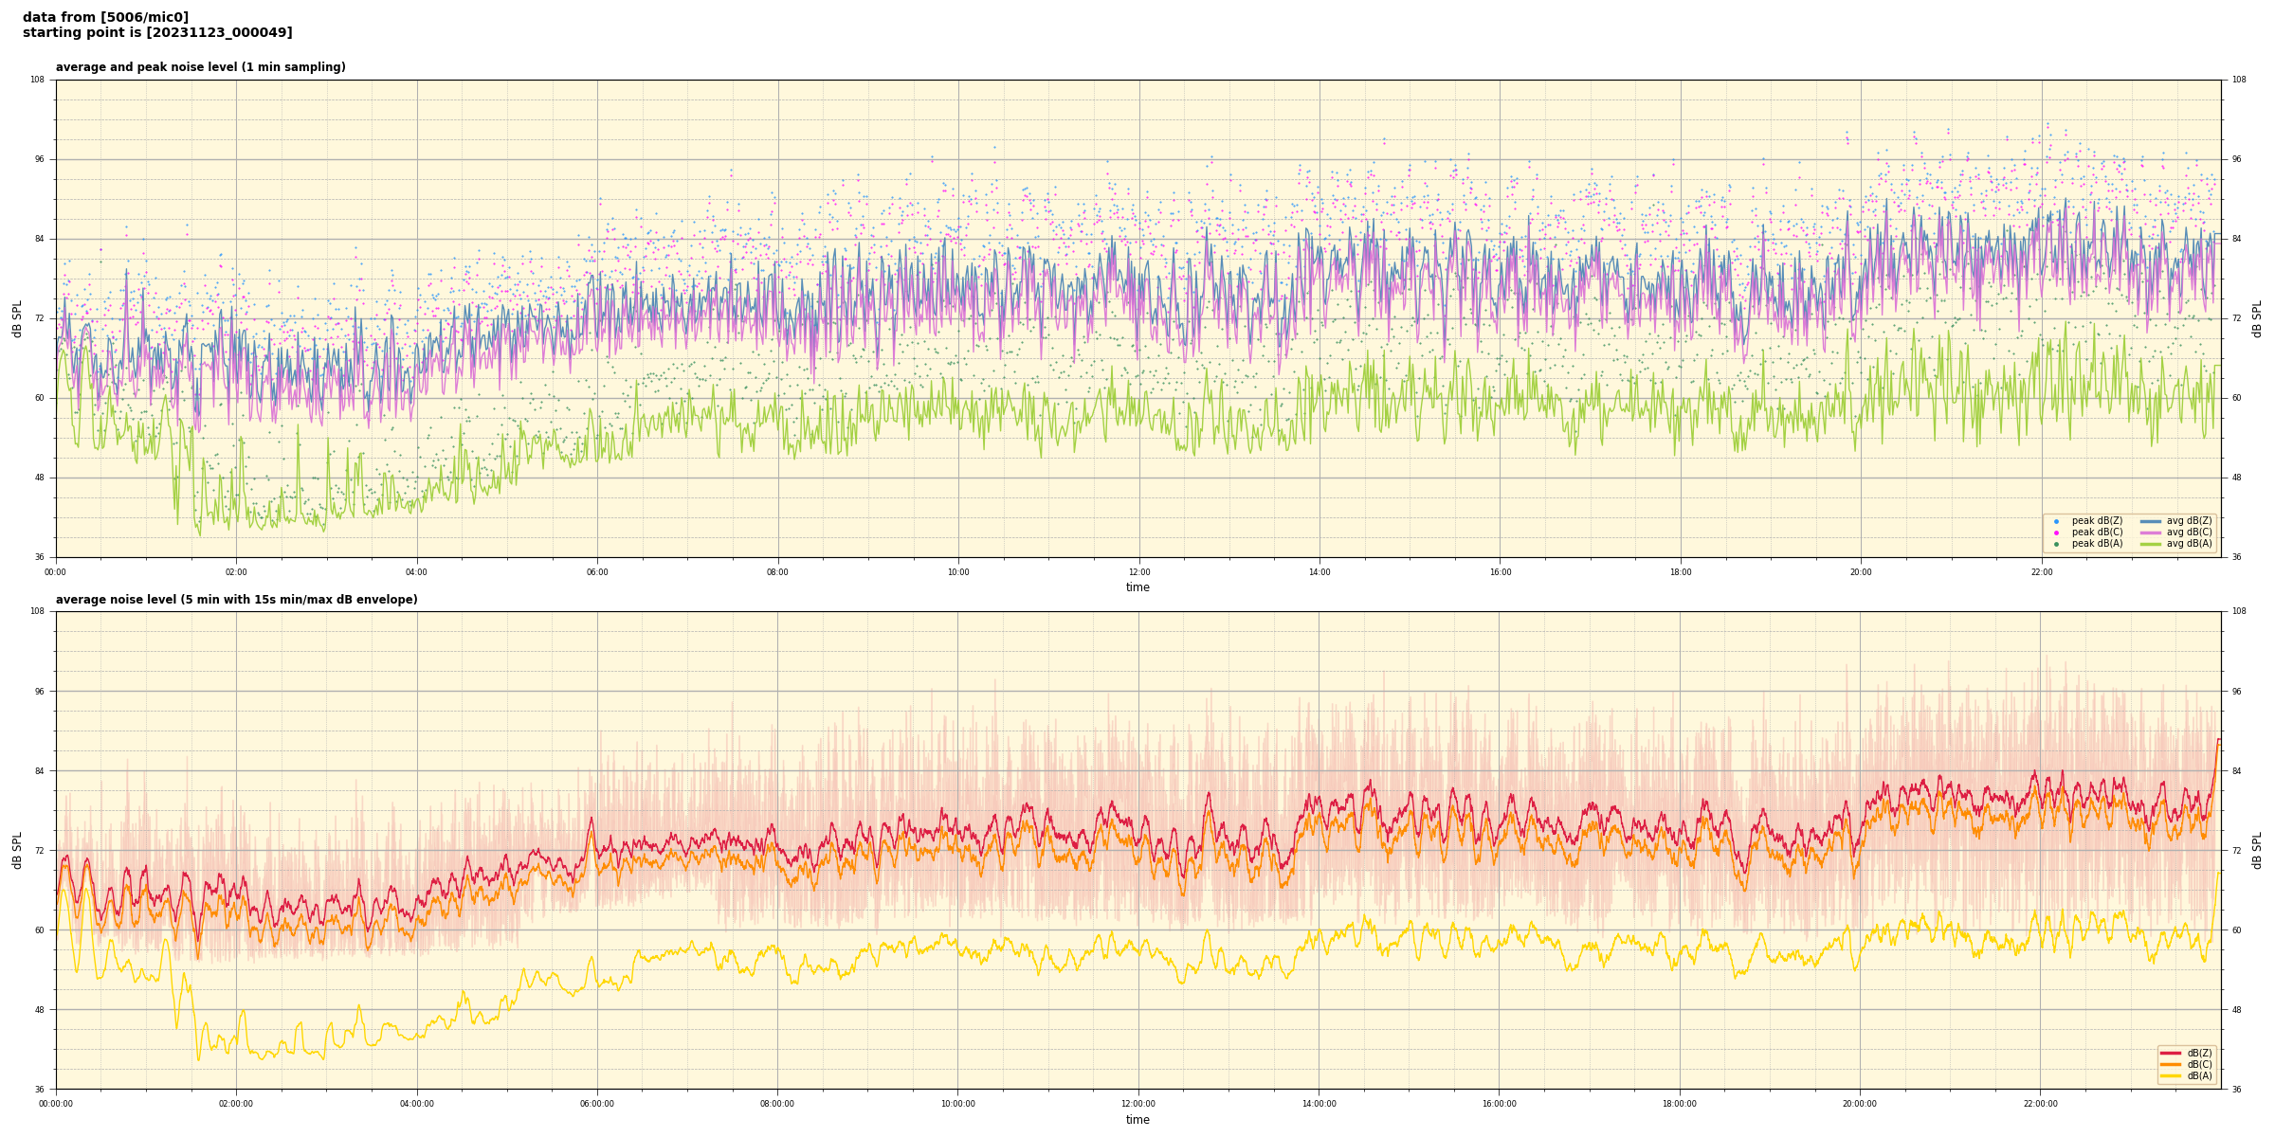Image resolution: width=2275 pixels, height=1137 pixels.
Task: Click the avg dB(Z) legend line
Action: click(x=2151, y=521)
